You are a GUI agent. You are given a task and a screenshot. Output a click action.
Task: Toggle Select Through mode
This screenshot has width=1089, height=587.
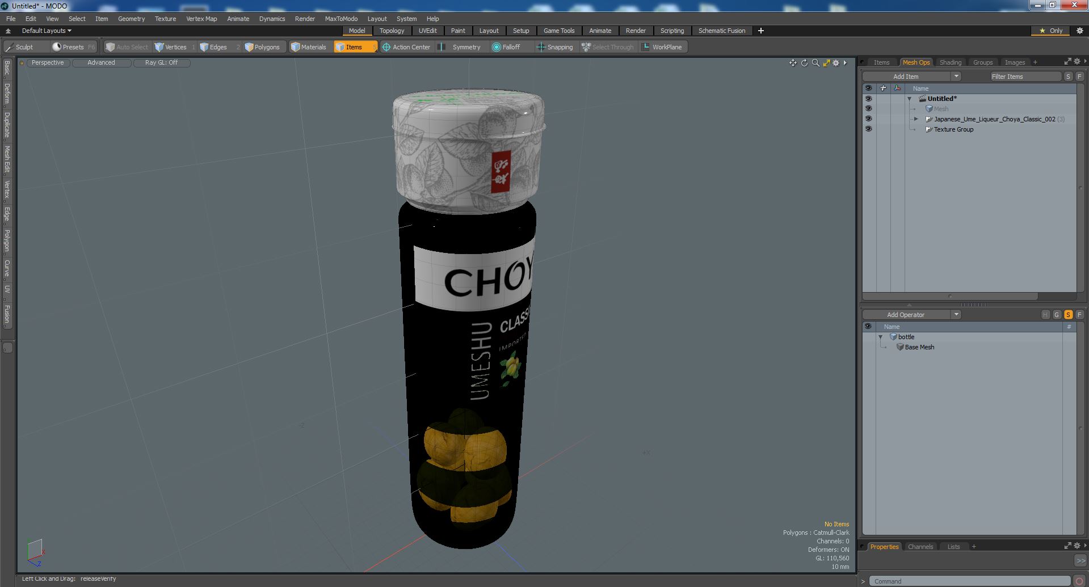click(x=607, y=47)
